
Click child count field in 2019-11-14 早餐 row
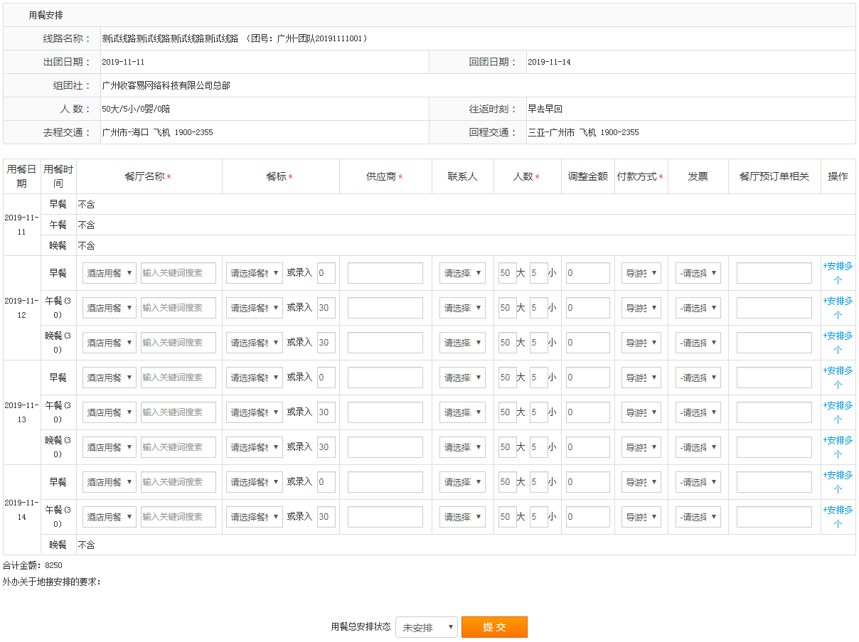point(538,482)
